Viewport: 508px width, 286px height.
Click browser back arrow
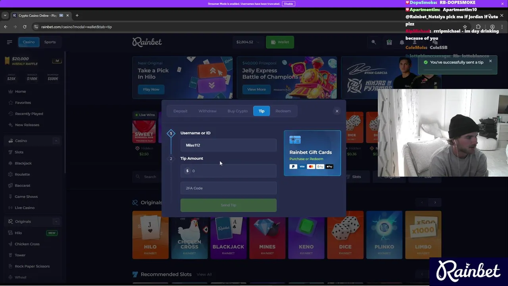pyautogui.click(x=6, y=27)
